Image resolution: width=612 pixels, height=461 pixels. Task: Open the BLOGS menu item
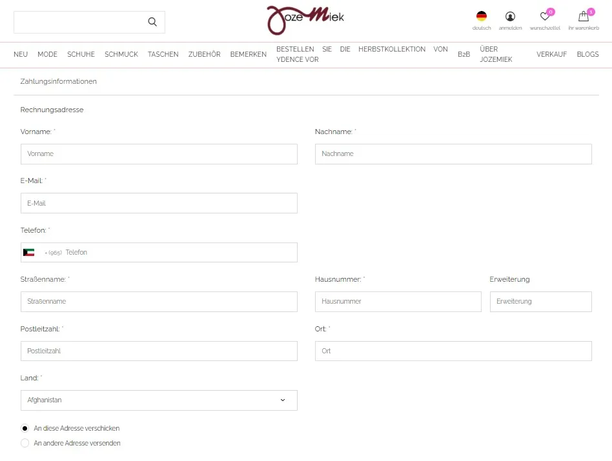click(588, 54)
